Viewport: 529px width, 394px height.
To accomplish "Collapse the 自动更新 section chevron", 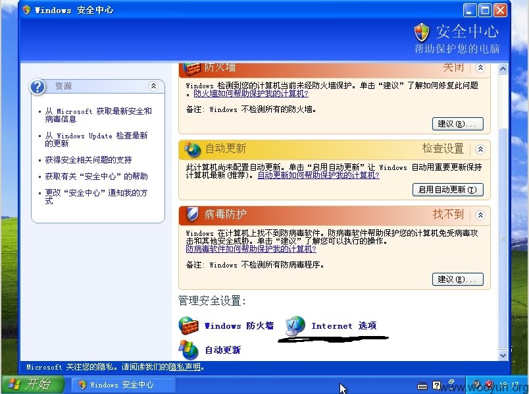I will [x=480, y=149].
